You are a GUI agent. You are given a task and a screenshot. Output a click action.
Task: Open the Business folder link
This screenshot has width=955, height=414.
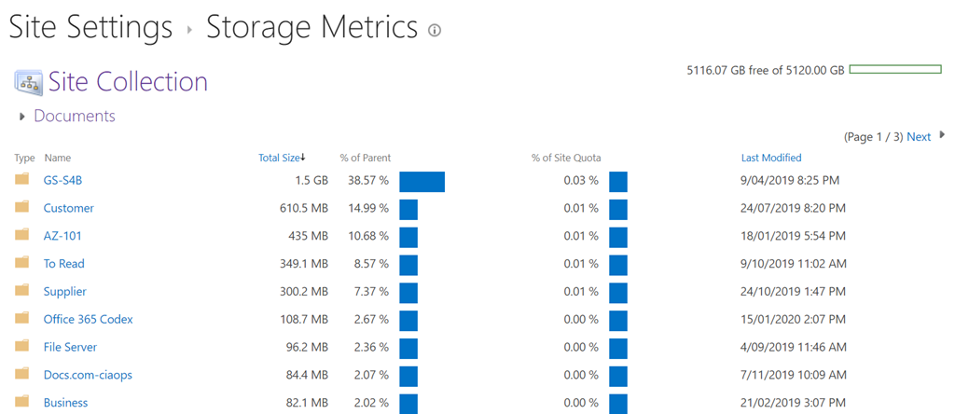pyautogui.click(x=65, y=403)
